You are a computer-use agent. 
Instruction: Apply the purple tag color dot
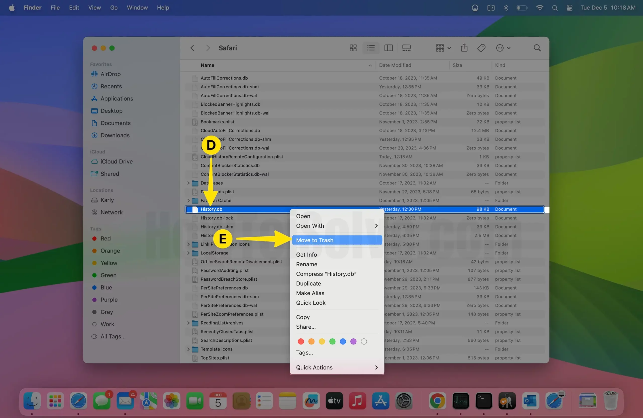(x=353, y=341)
